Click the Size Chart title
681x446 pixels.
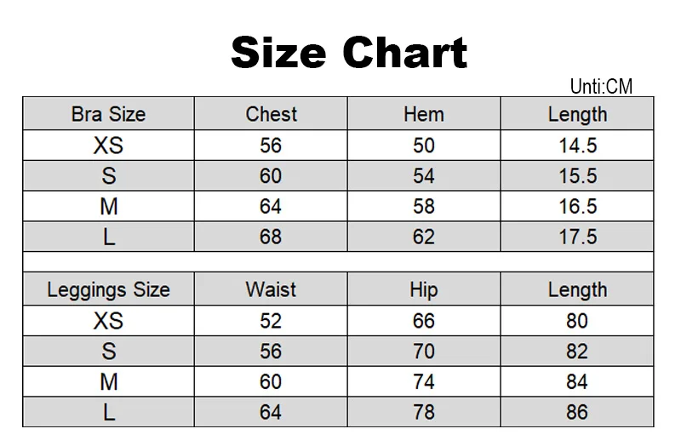[x=349, y=53]
